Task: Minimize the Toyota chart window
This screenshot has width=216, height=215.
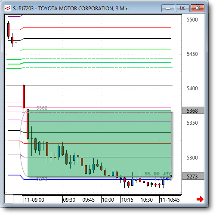Action: 168,8
